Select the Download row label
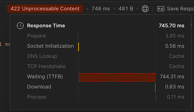This screenshot has height=112, width=194. click(x=39, y=87)
